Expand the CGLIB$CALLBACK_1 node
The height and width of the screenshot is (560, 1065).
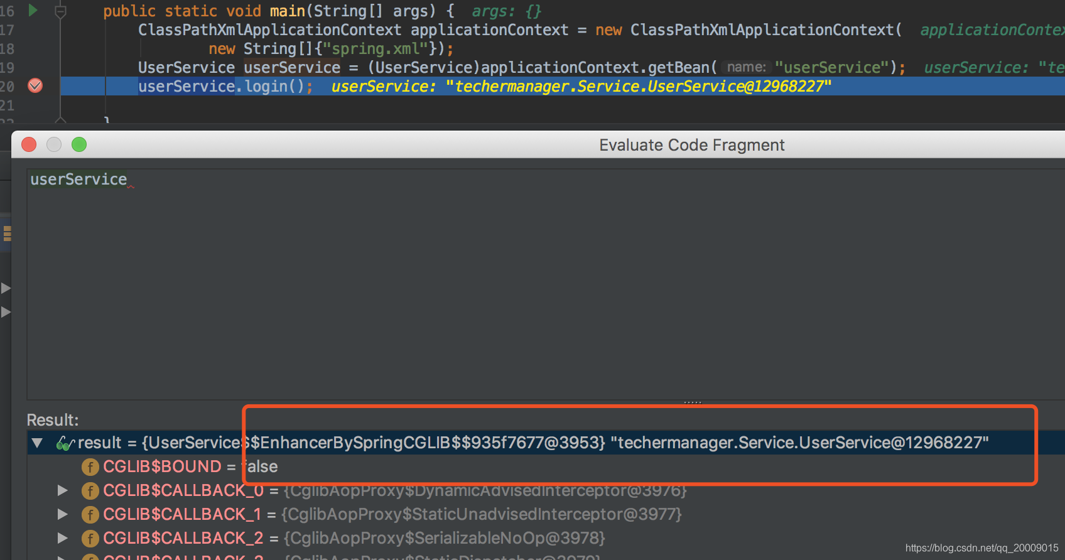click(x=62, y=514)
